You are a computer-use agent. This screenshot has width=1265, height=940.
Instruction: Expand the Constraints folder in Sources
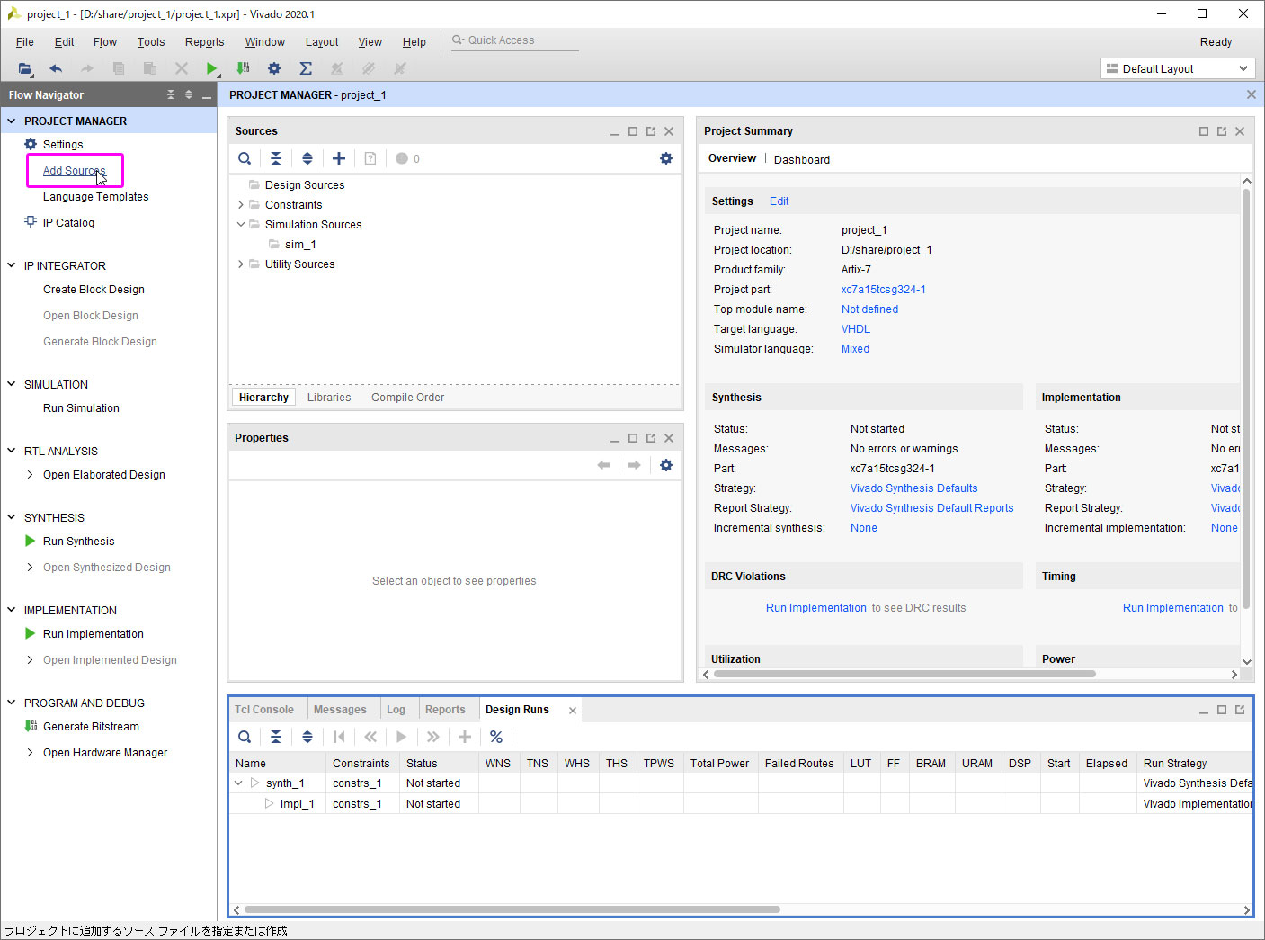(x=241, y=205)
